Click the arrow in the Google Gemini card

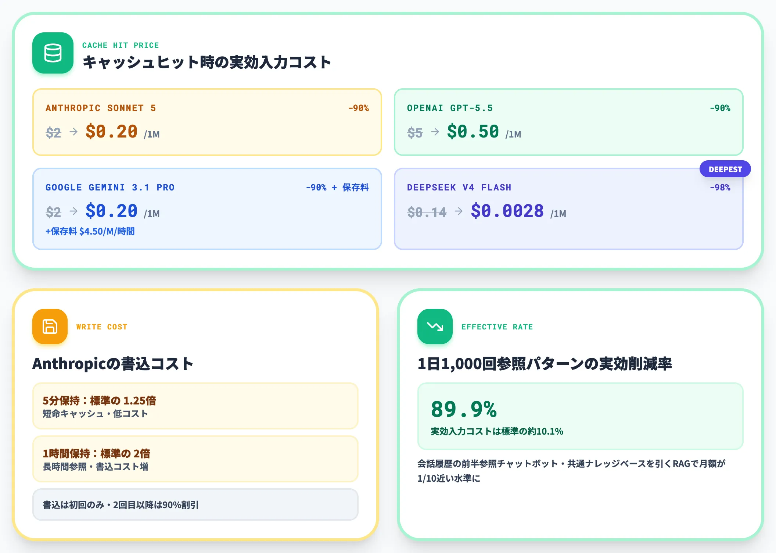pos(73,211)
